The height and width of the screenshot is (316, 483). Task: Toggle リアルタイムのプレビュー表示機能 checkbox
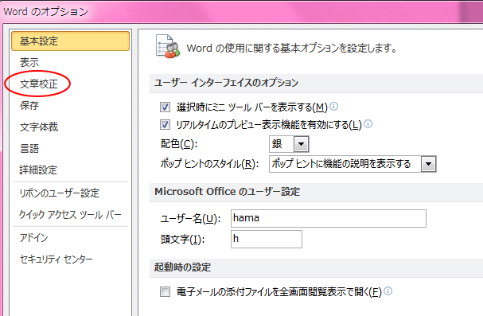coord(165,125)
